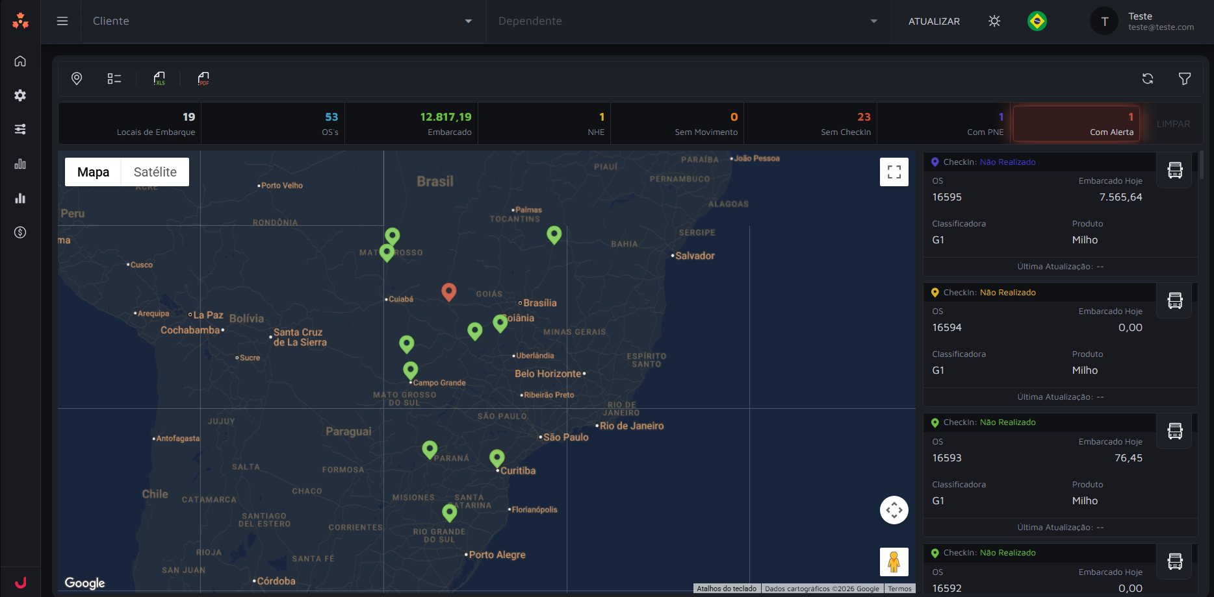Open the hamburger navigation menu
The width and height of the screenshot is (1214, 597).
point(62,21)
